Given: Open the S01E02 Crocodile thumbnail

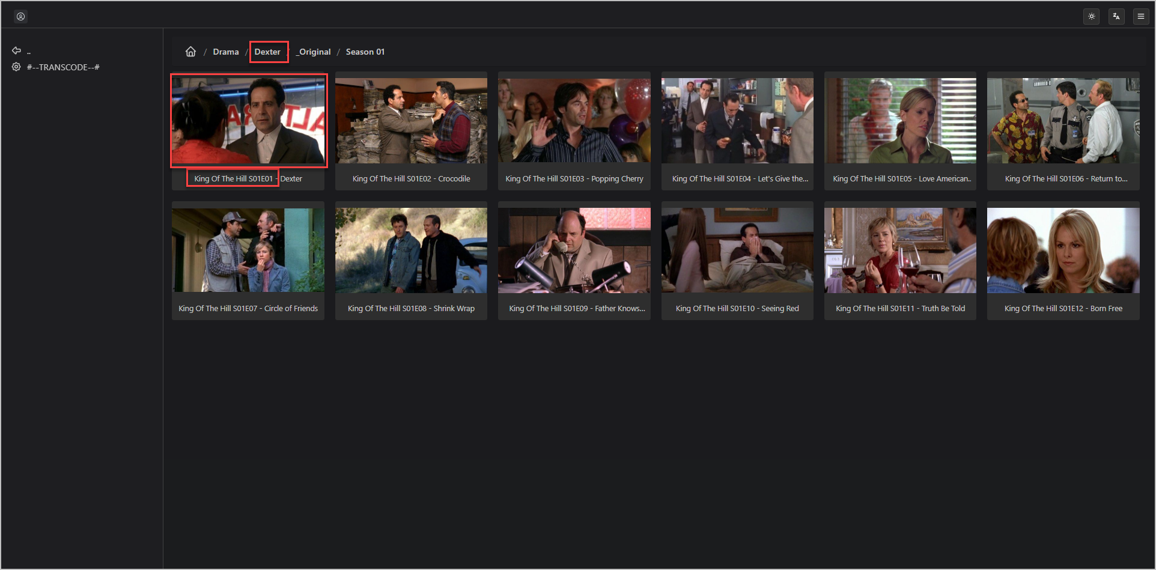Looking at the screenshot, I should coord(411,121).
